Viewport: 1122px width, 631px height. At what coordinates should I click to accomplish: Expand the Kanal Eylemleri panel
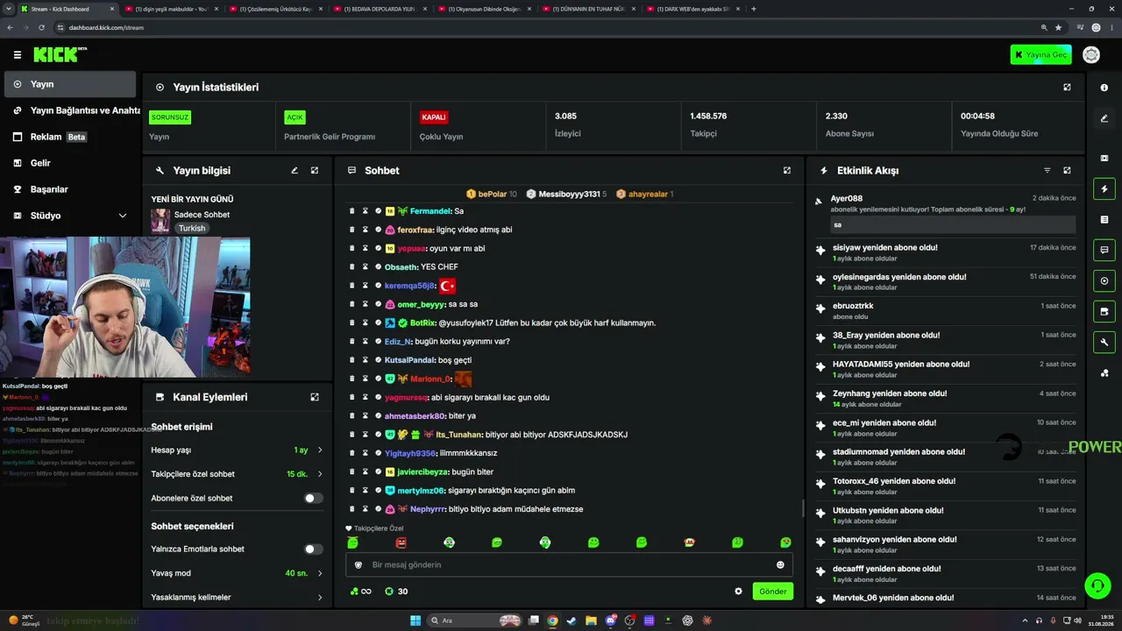pos(315,397)
